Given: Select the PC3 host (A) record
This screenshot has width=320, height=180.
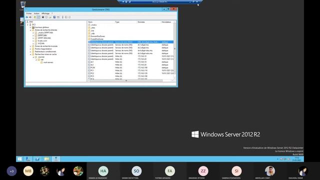Looking at the screenshot, I should pyautogui.click(x=130, y=76).
